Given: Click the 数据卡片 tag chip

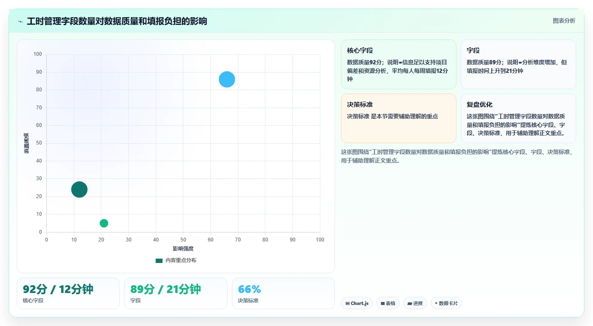Looking at the screenshot, I should (x=446, y=303).
